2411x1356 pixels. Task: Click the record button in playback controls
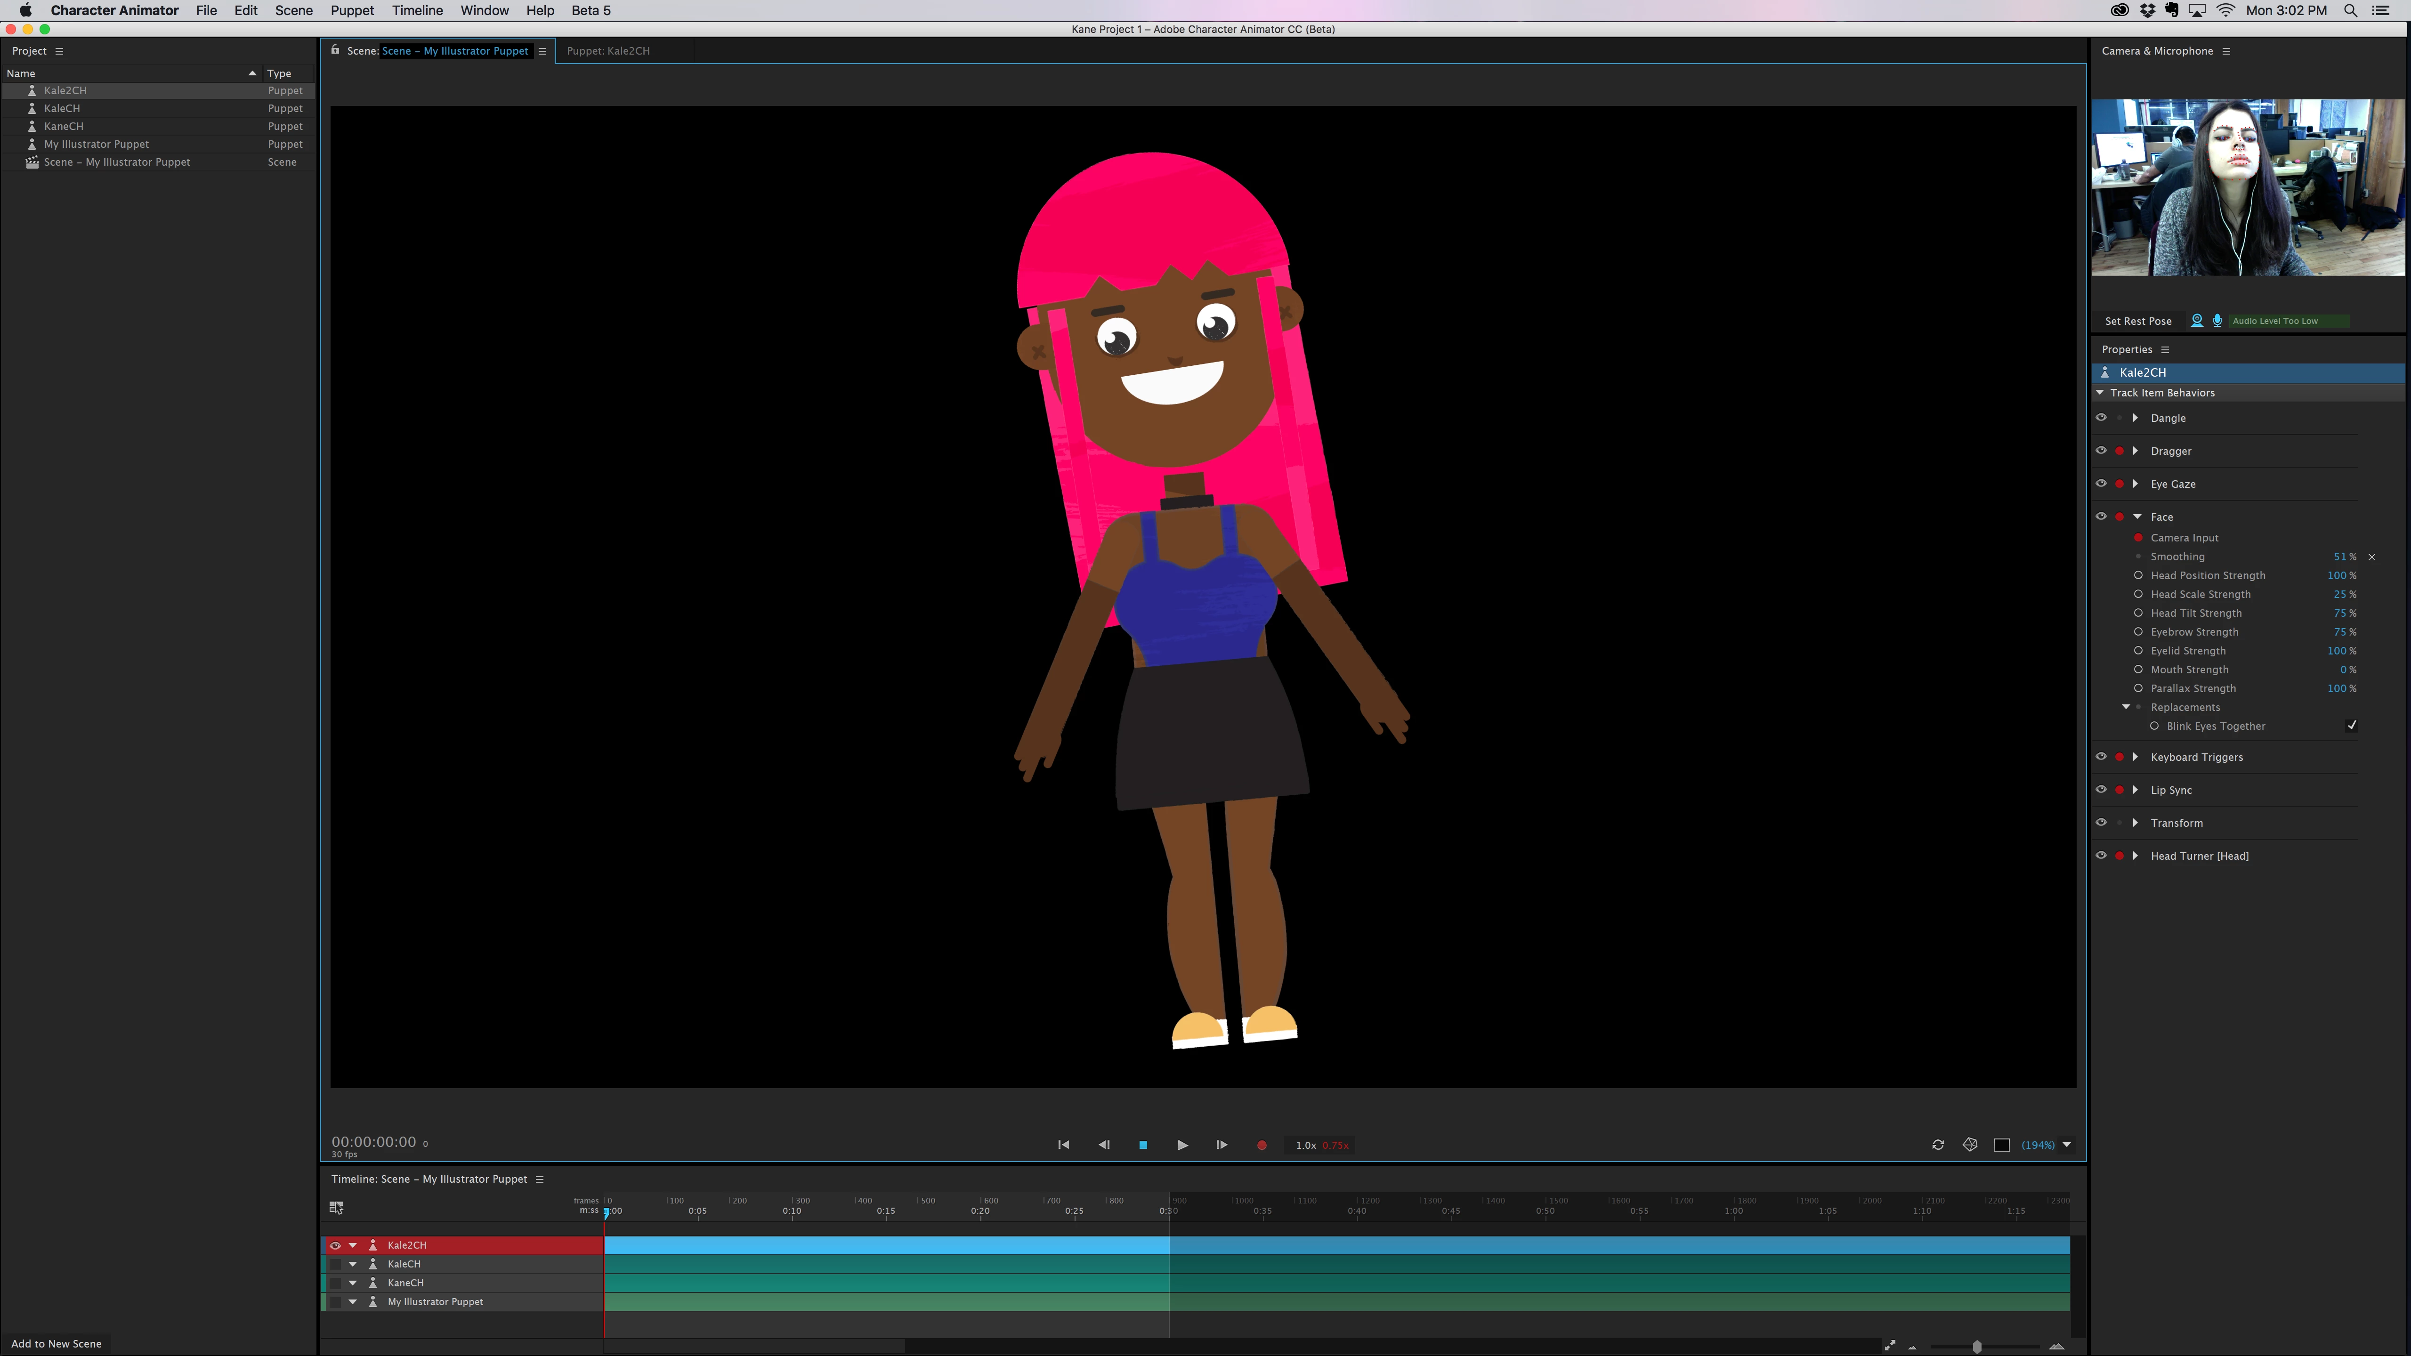[1262, 1145]
